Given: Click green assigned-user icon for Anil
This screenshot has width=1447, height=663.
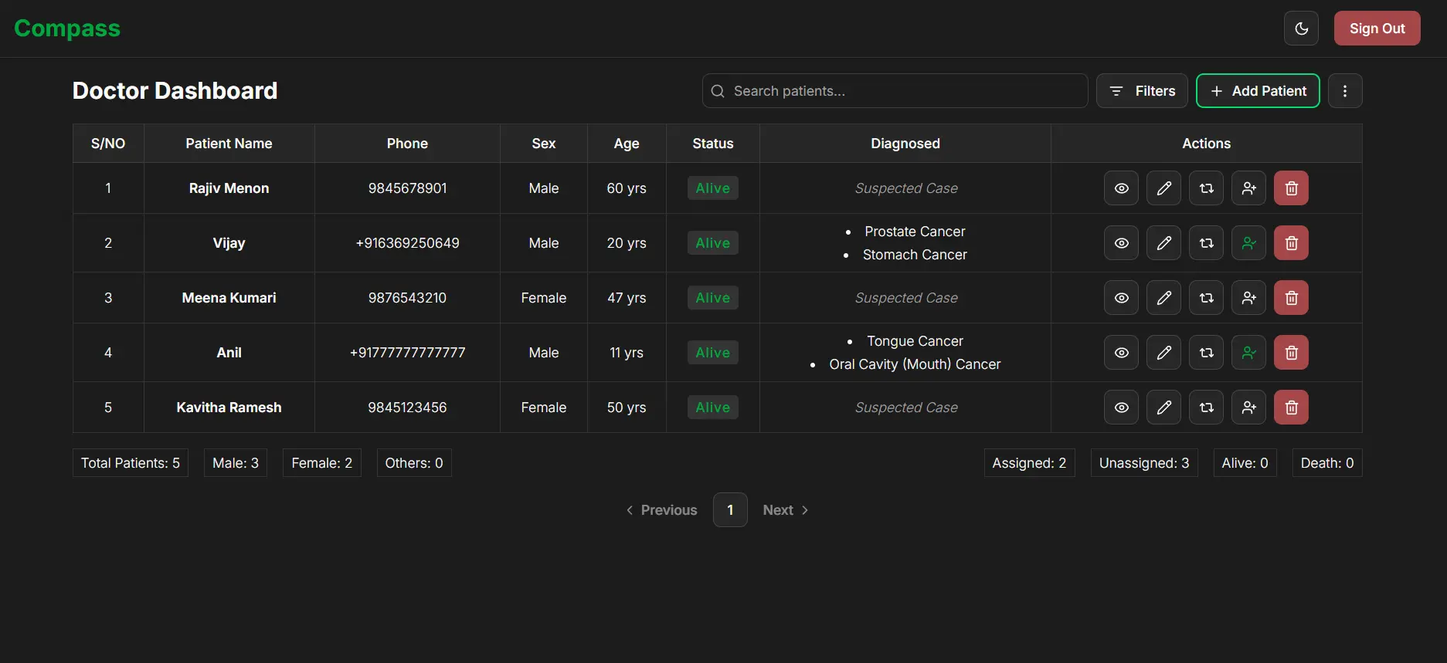Looking at the screenshot, I should click(x=1248, y=353).
